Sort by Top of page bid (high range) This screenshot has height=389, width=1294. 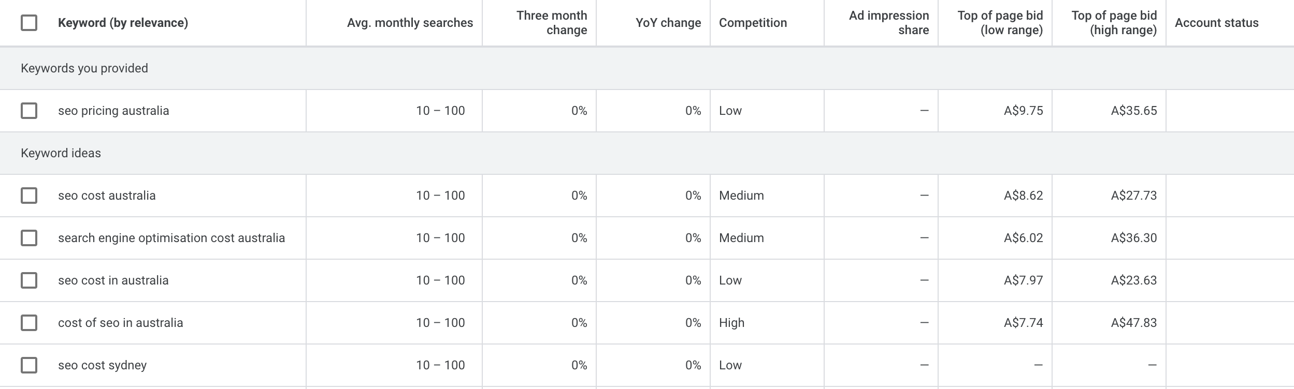tap(1114, 23)
